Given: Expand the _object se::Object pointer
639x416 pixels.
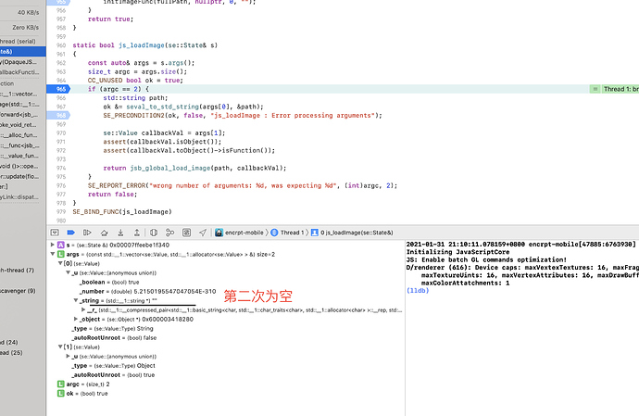Looking at the screenshot, I should [76, 319].
